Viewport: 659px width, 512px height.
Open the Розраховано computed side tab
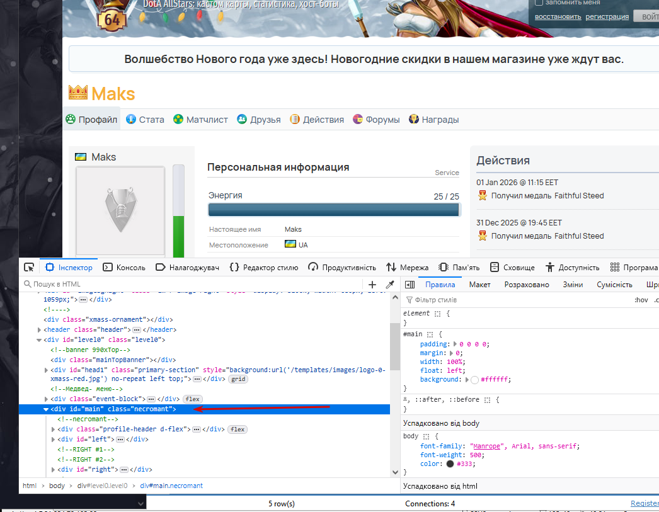pos(527,285)
